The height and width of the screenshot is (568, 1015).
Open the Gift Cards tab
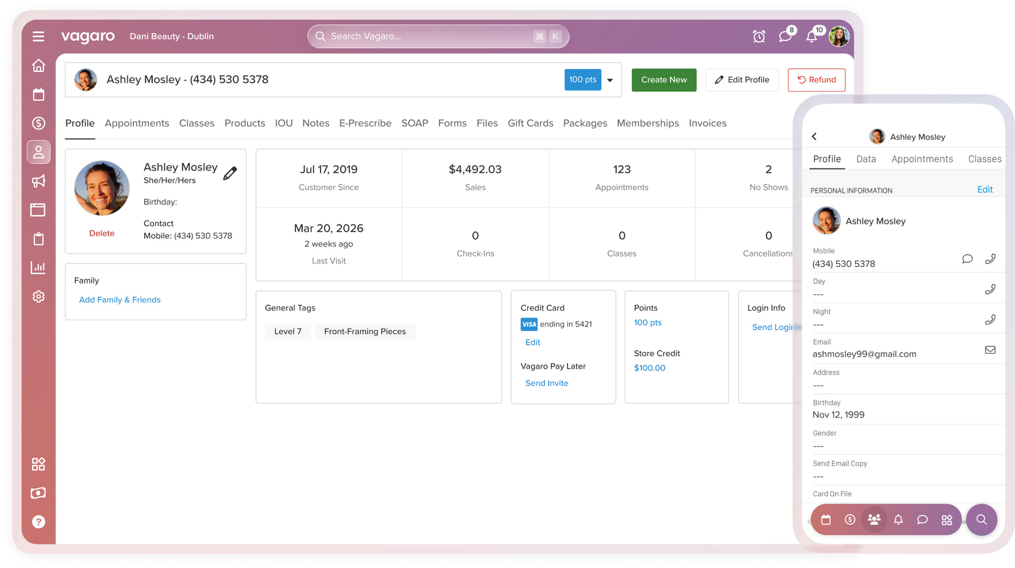point(530,123)
